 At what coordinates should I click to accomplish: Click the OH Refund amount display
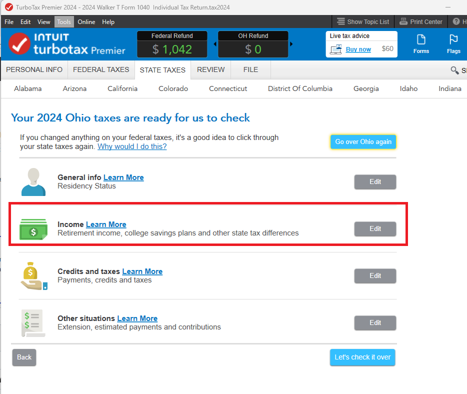[253, 49]
